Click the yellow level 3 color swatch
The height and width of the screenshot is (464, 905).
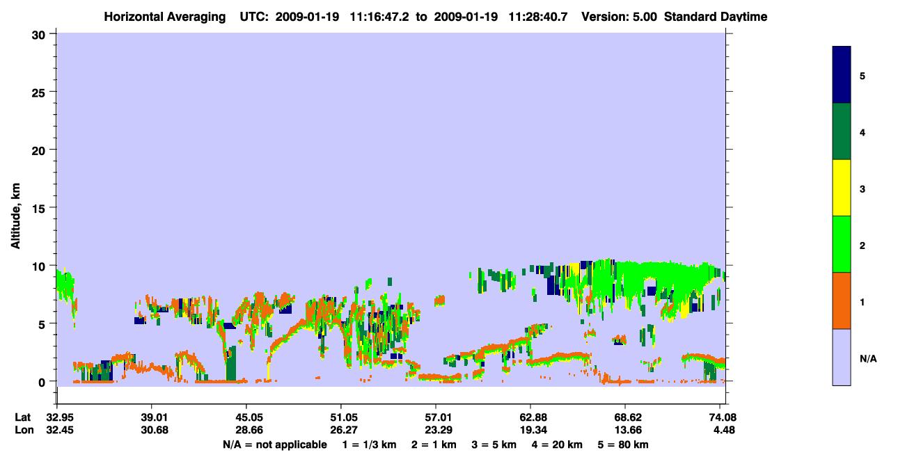(842, 188)
